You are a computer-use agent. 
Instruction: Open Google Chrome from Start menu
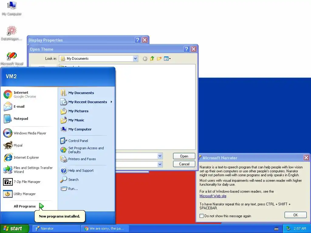pos(29,95)
